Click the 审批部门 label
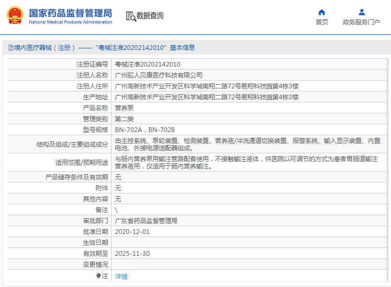The width and height of the screenshot is (391, 287). pos(95,221)
